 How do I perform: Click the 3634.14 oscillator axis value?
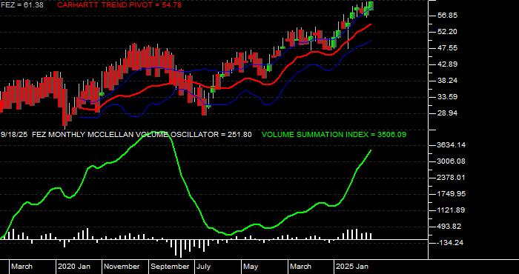click(451, 145)
